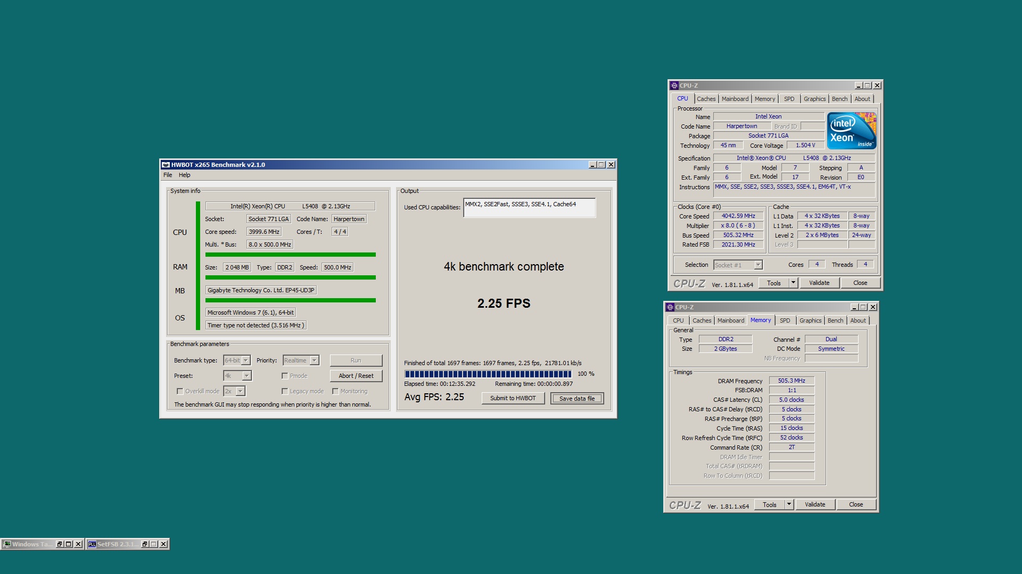1022x574 pixels.
Task: Click the Save data file button
Action: (x=577, y=398)
